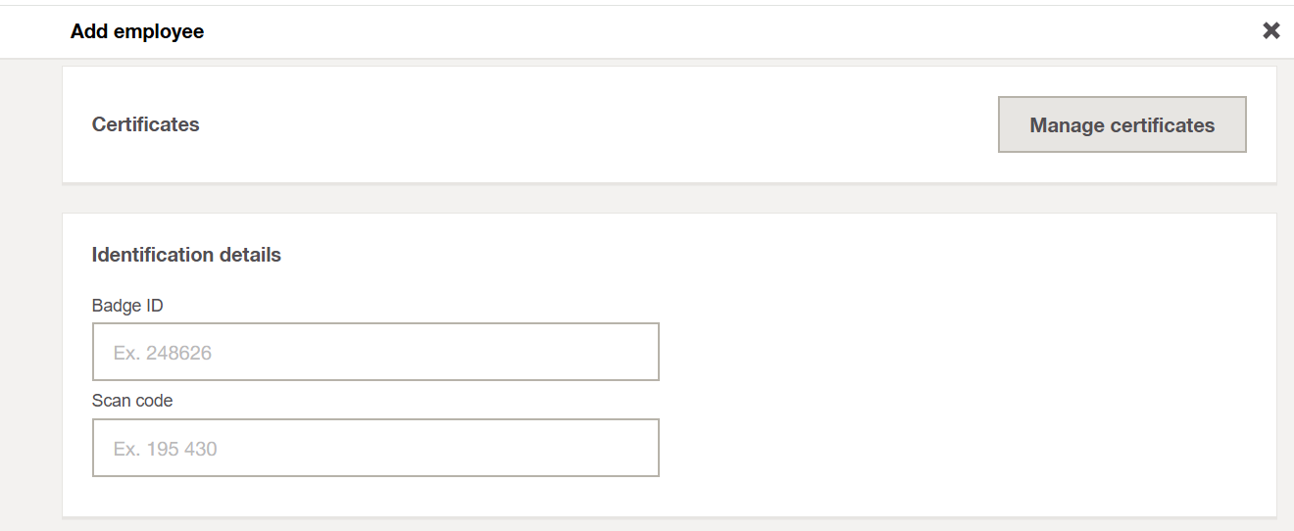Click the empty dialog header bar
The image size is (1294, 531).
click(686, 31)
